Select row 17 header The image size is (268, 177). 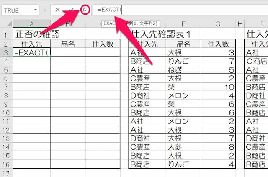[x=6, y=173]
